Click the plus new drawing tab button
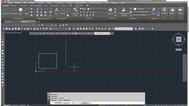Viewport: 189px width, 106px height. pyautogui.click(x=38, y=22)
